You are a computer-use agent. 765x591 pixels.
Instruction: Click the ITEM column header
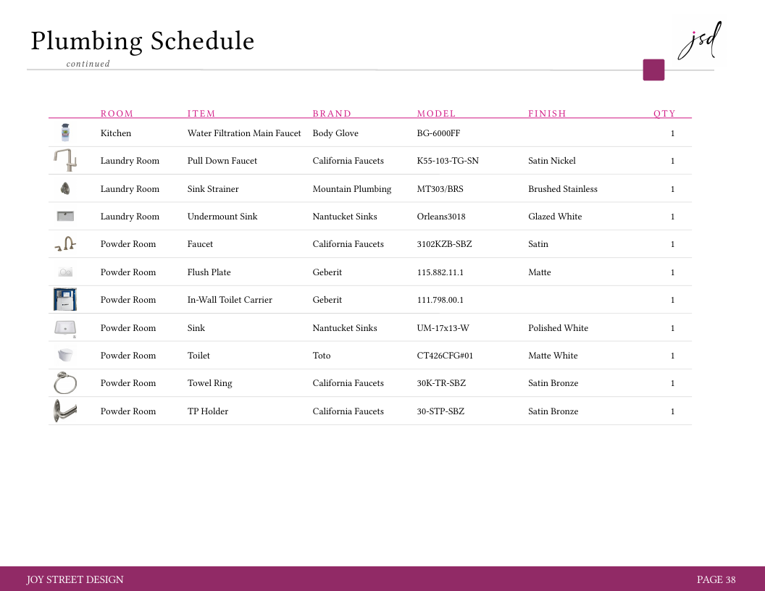201,113
